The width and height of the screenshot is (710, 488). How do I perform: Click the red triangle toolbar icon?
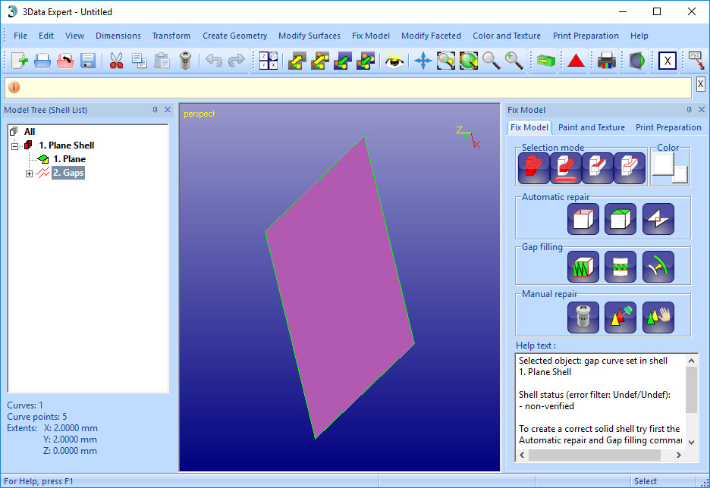pyautogui.click(x=576, y=60)
